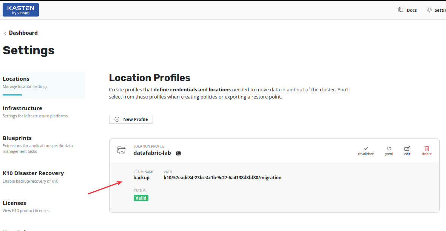Open the Infrastructure settings section
The height and width of the screenshot is (231, 446).
23,108
